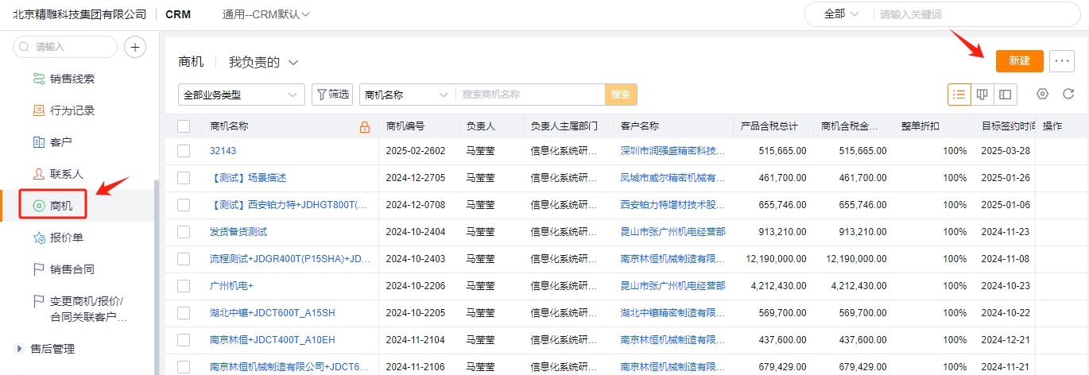
Task: Switch to kanban board view icon
Action: (982, 95)
